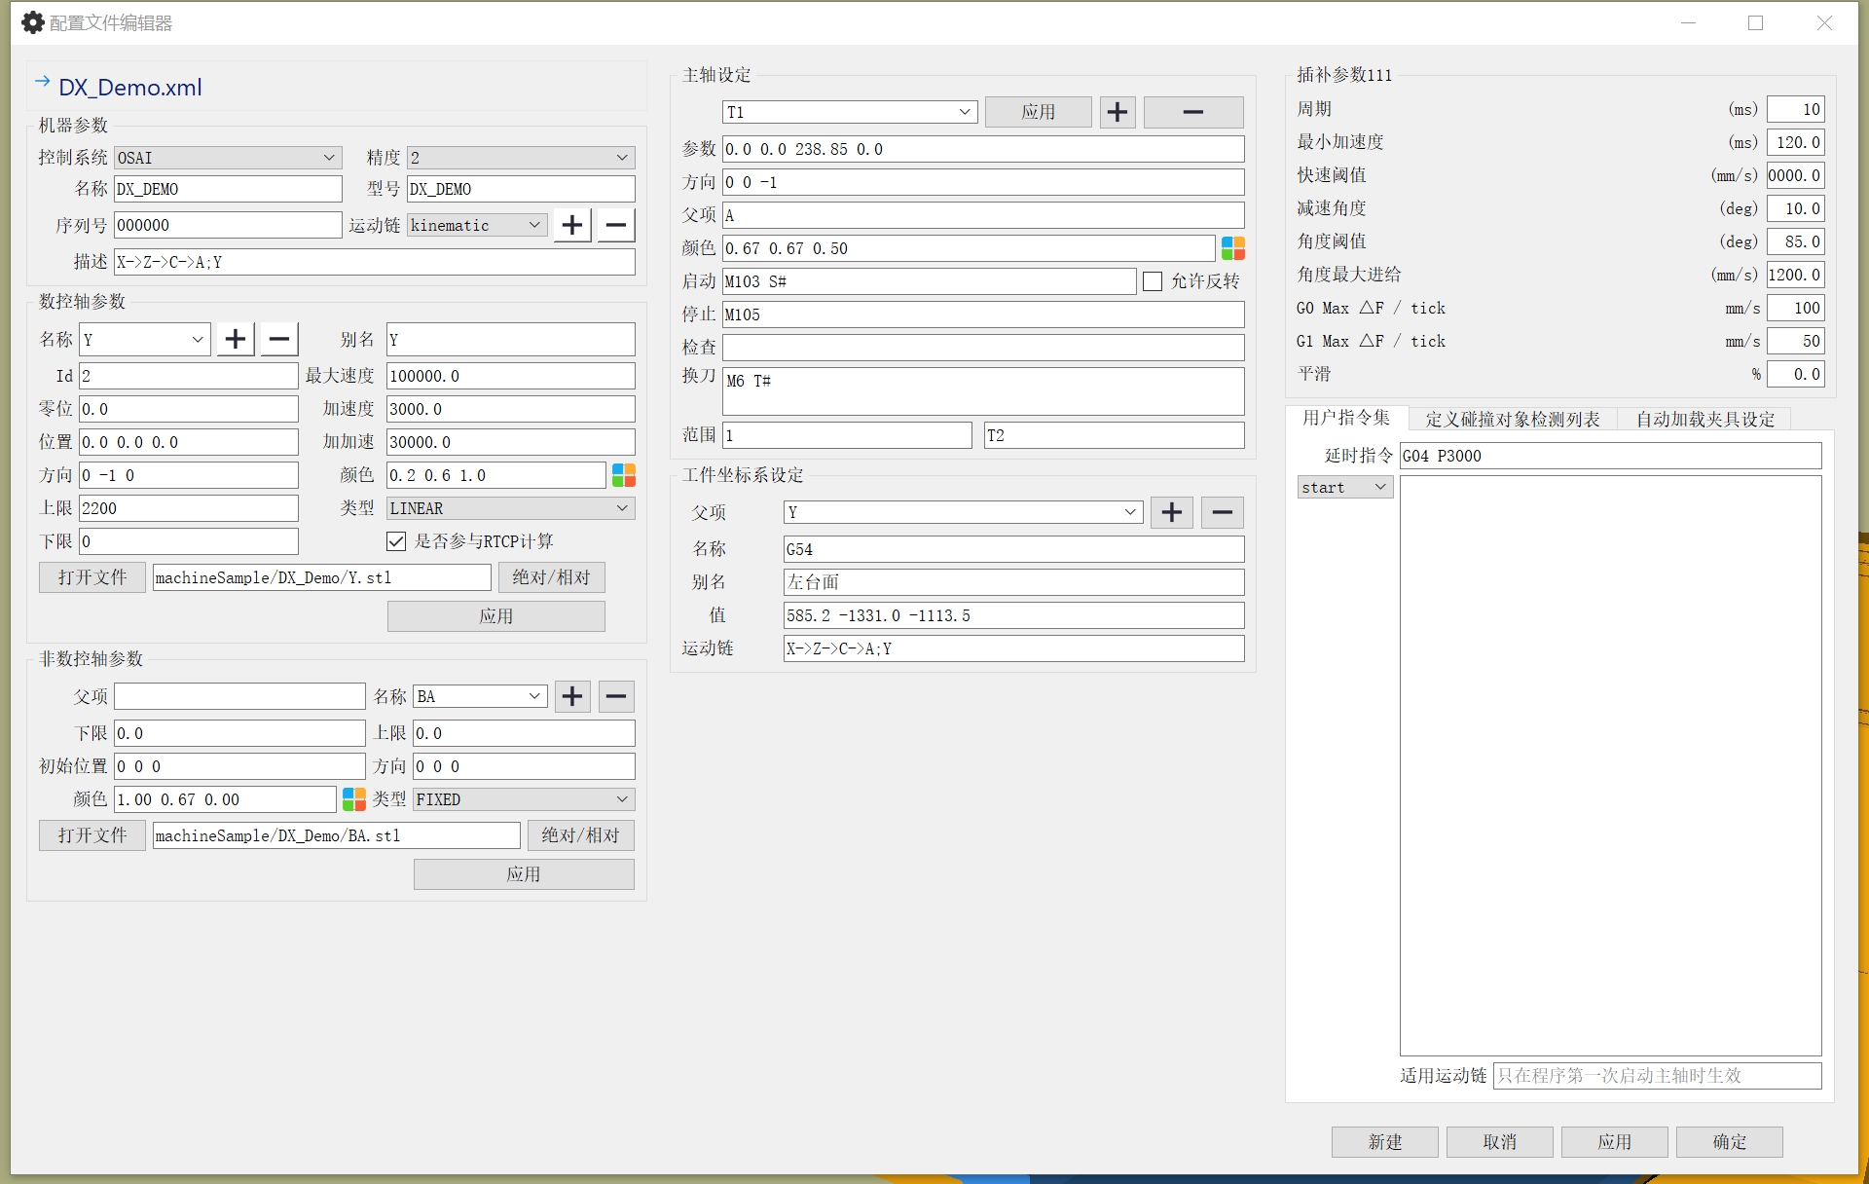Expand the kinematic 运动链 dropdown
The width and height of the screenshot is (1869, 1184).
pyautogui.click(x=477, y=225)
